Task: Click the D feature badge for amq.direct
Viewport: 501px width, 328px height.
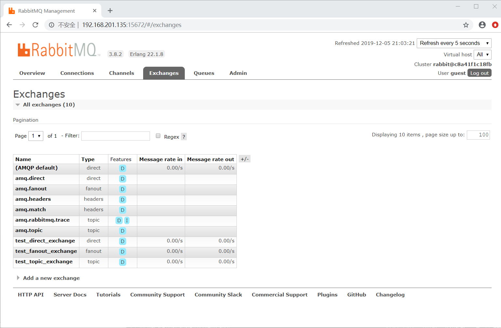Action: pos(122,179)
